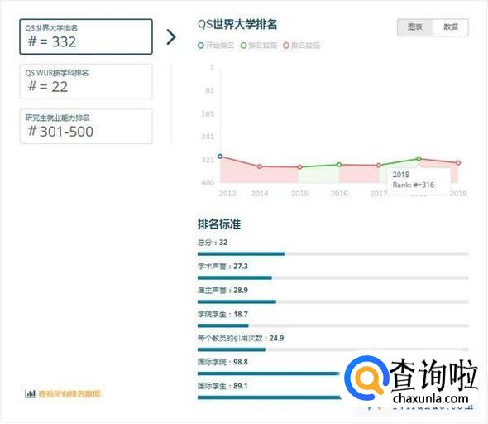The image size is (488, 424).
Task: Click the 2016 data point on chart
Action: [339, 165]
